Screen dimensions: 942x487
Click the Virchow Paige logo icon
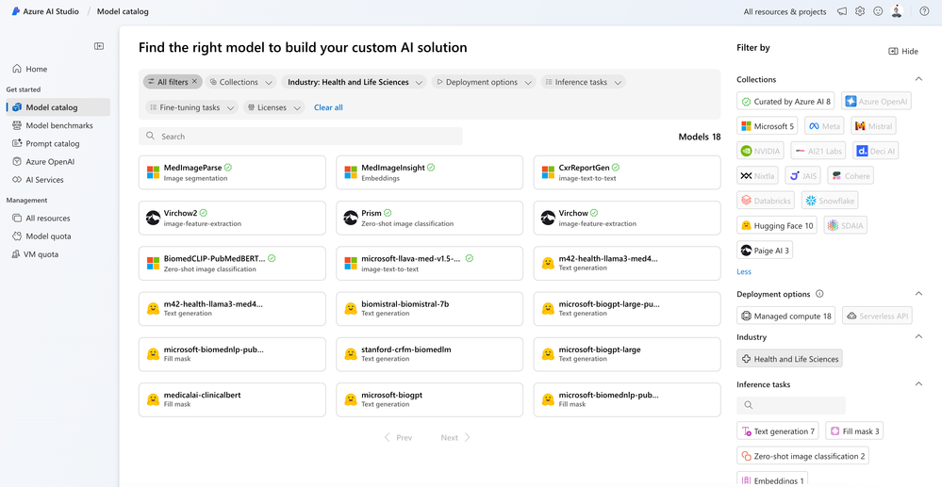tap(548, 218)
